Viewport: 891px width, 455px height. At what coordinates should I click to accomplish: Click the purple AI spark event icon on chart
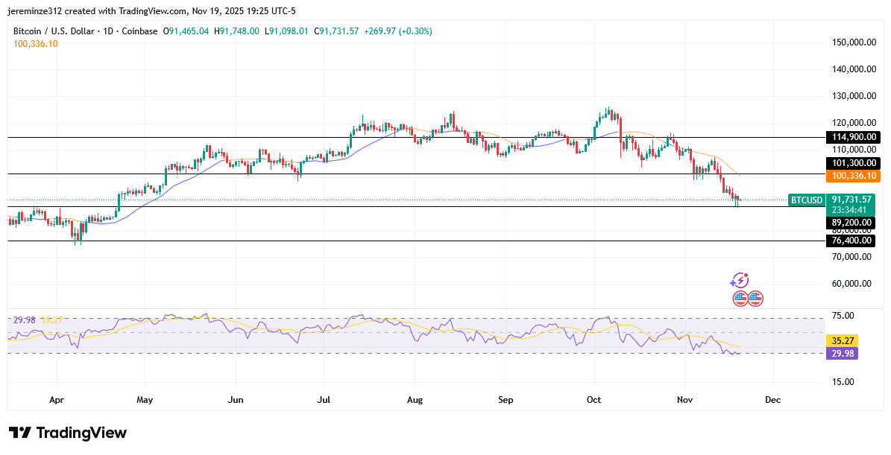point(740,280)
